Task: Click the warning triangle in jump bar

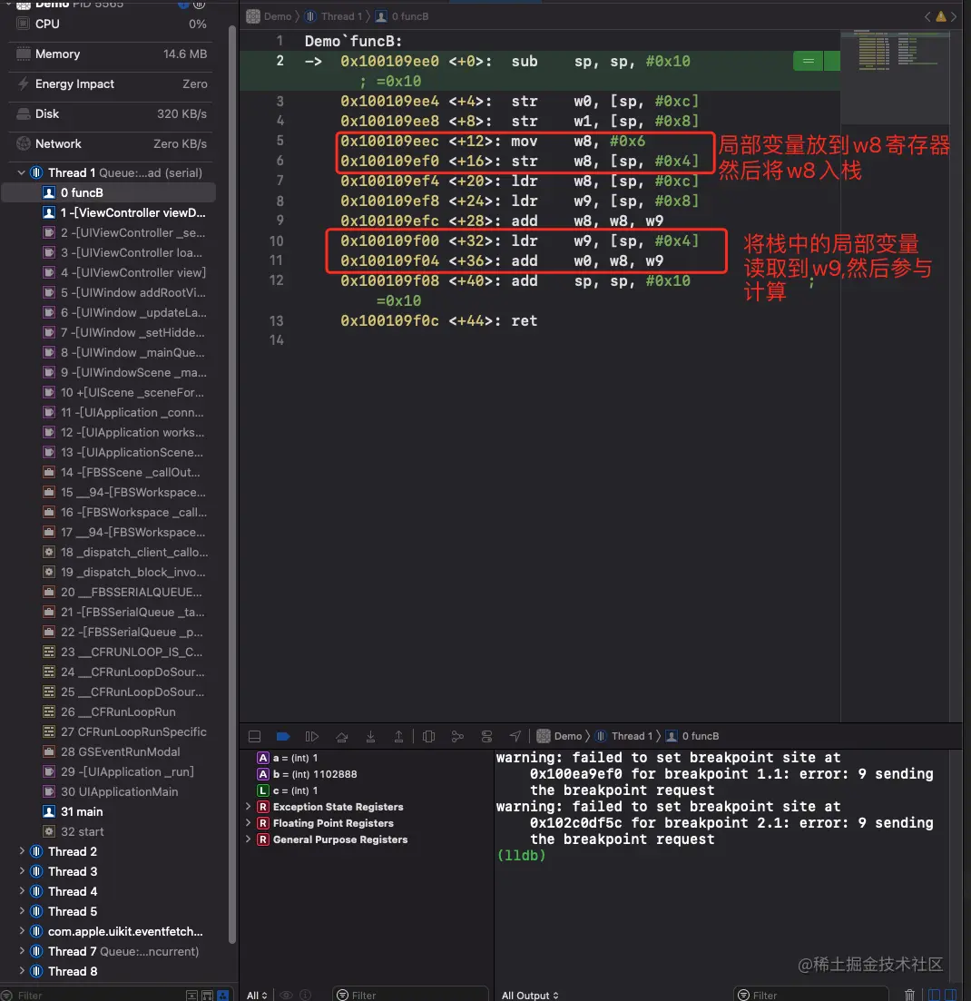Action: tap(940, 16)
